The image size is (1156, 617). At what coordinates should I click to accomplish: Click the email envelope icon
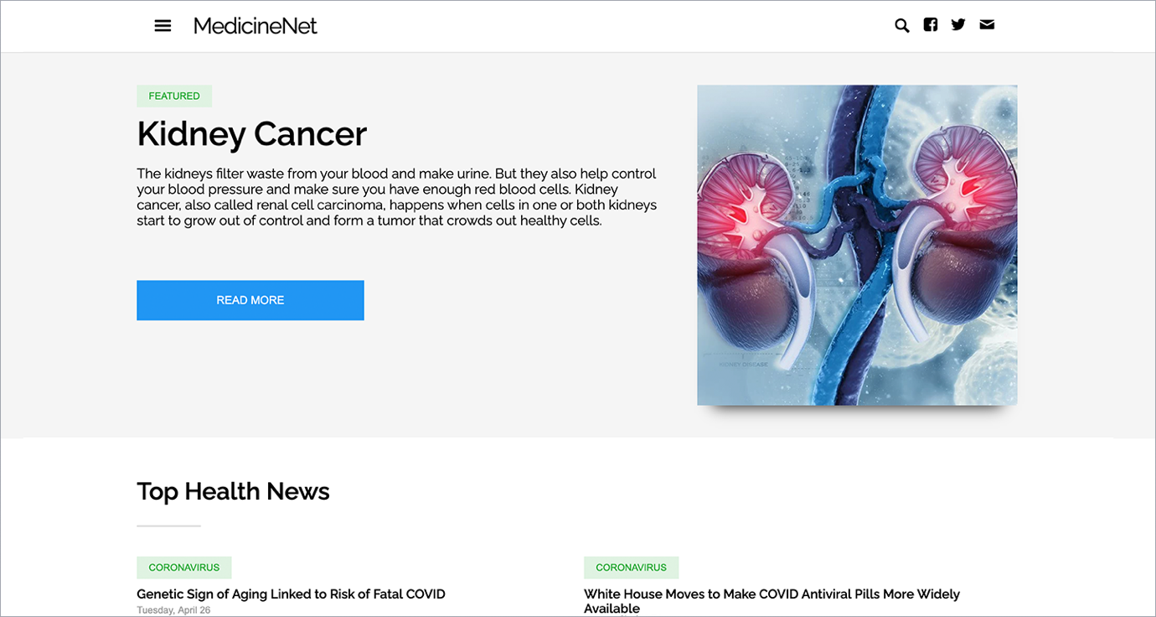[x=987, y=25]
